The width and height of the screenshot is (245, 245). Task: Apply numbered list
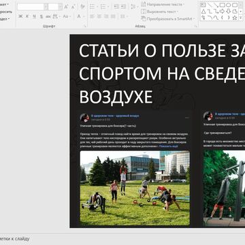(x=103, y=6)
